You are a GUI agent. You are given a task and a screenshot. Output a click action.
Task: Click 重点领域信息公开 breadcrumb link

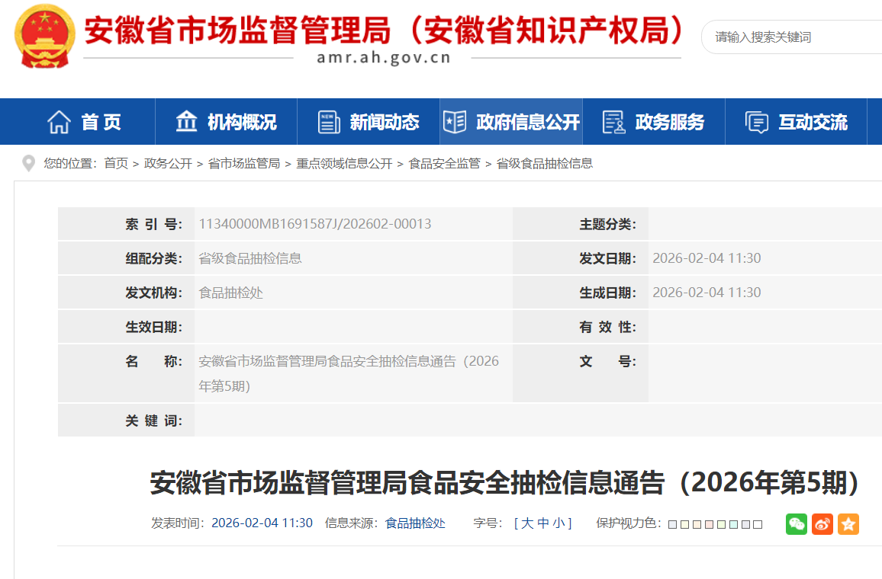pyautogui.click(x=344, y=164)
